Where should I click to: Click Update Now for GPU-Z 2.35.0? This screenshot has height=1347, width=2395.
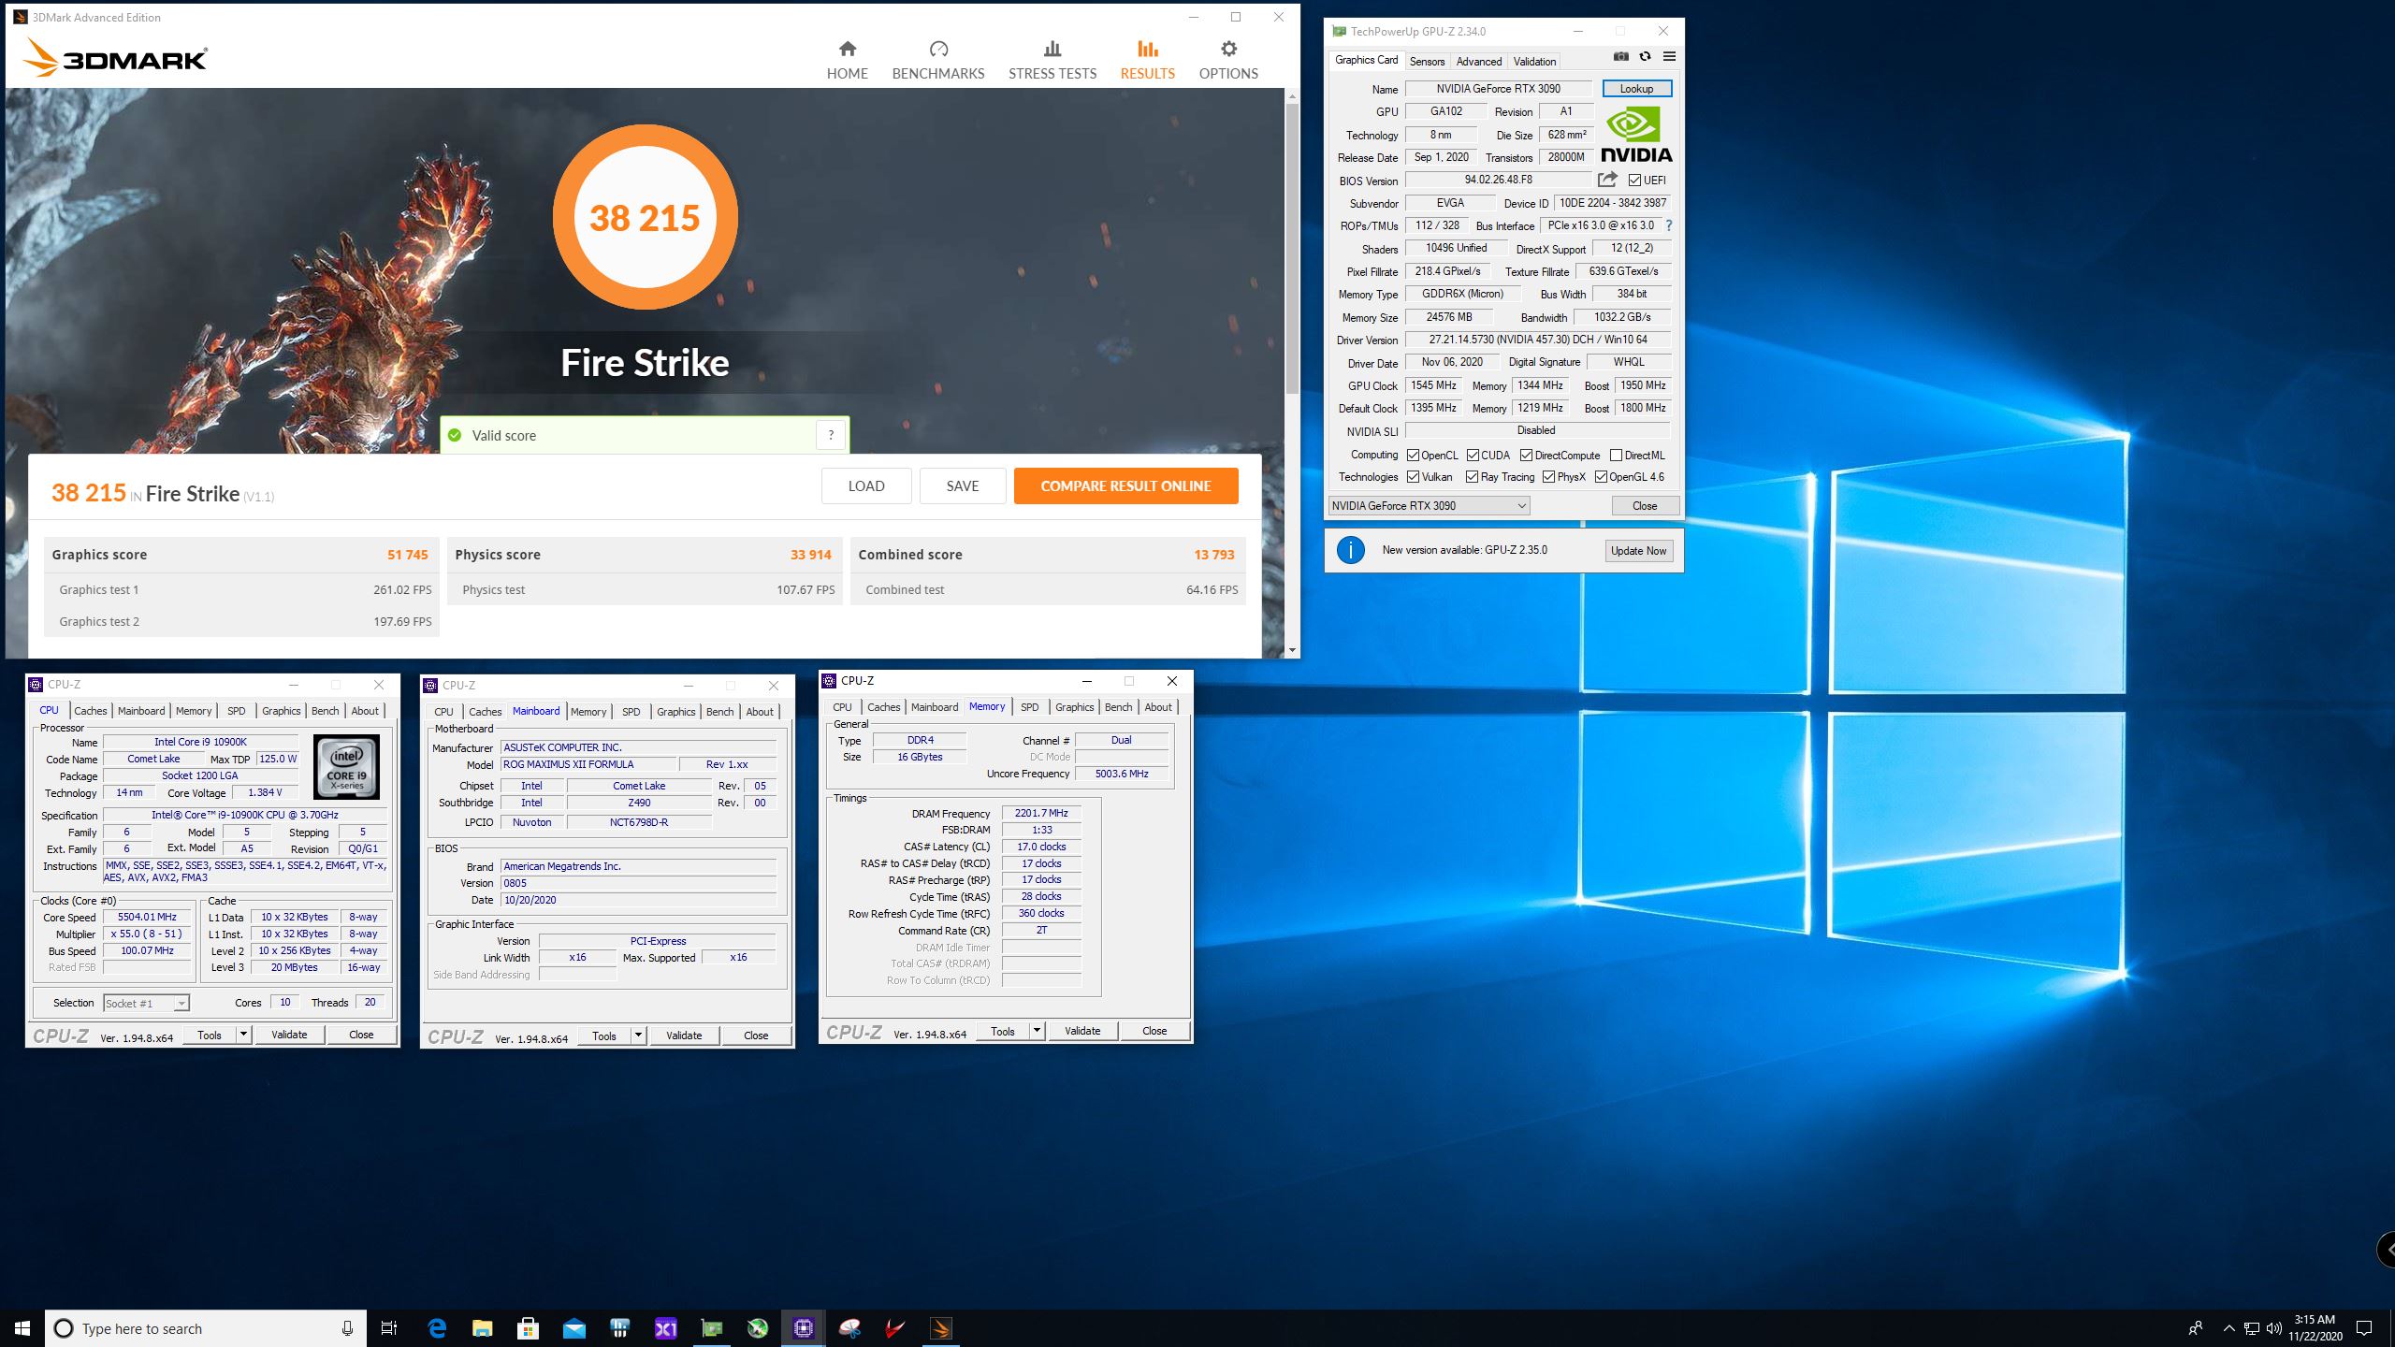1638,551
